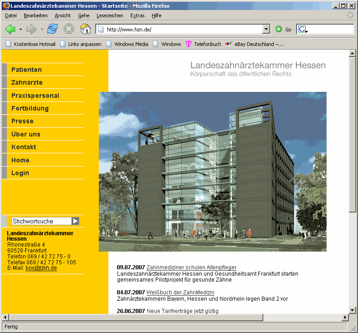Open Weißbuch der ZahnMedizin article
358x333 pixels.
coord(180,293)
